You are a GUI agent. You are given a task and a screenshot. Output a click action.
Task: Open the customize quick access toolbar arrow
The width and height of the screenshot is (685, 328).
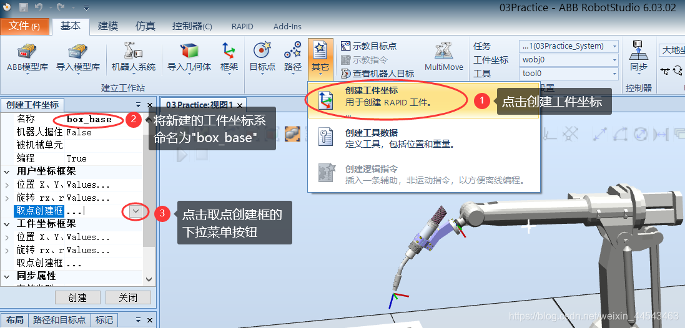87,7
